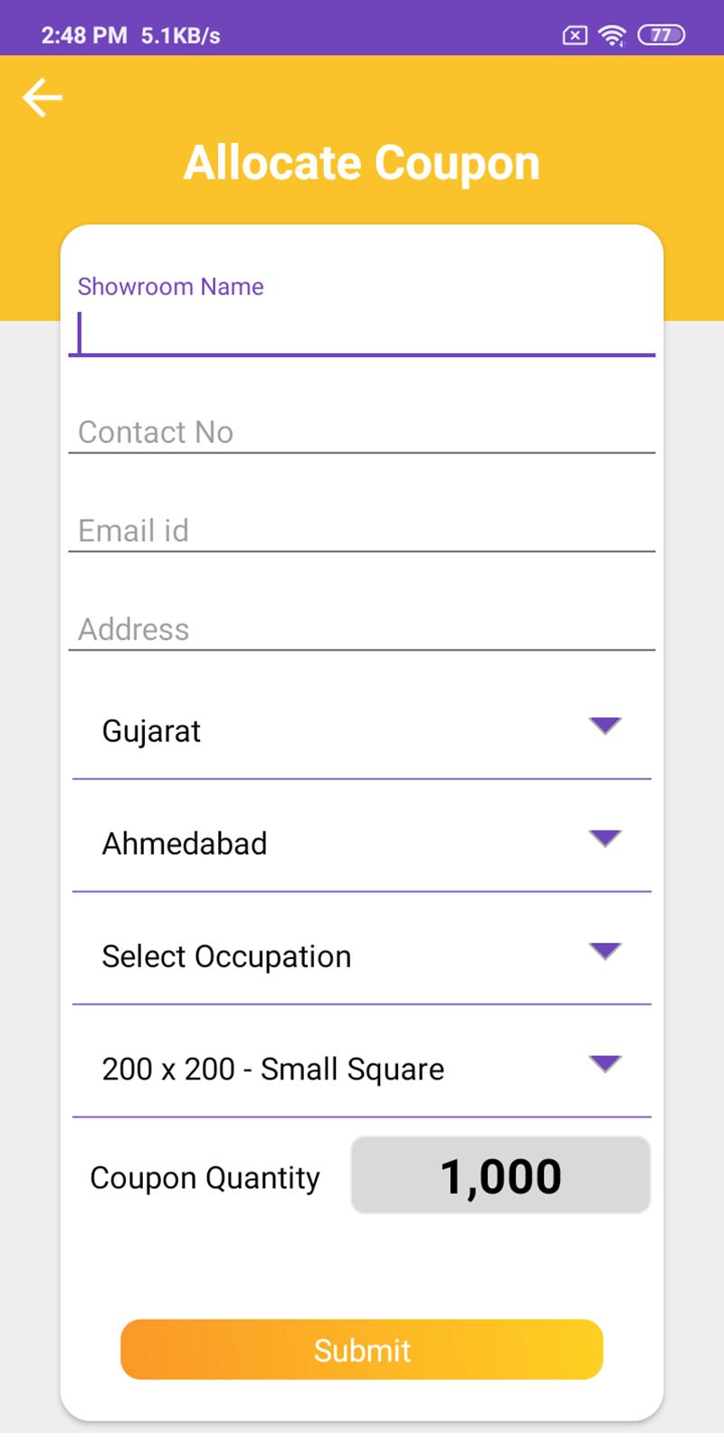724x1449 pixels.
Task: Pick tile size 200 x 200 - Small Square
Action: pos(362,1069)
